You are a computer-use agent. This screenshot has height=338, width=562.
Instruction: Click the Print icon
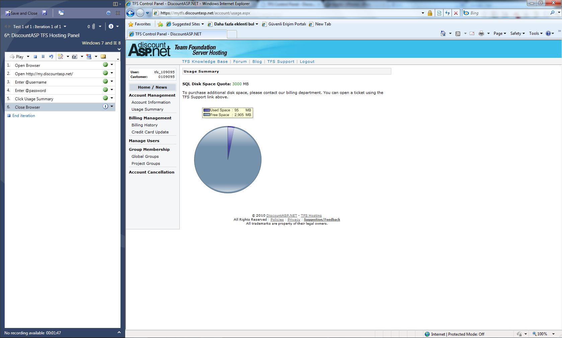point(481,33)
